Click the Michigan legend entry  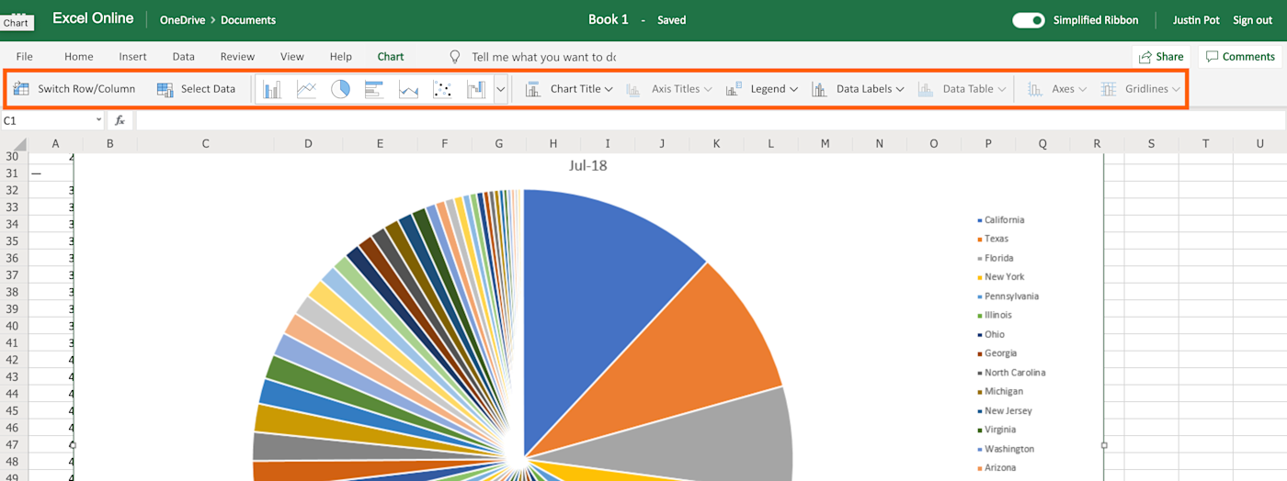pyautogui.click(x=1000, y=392)
